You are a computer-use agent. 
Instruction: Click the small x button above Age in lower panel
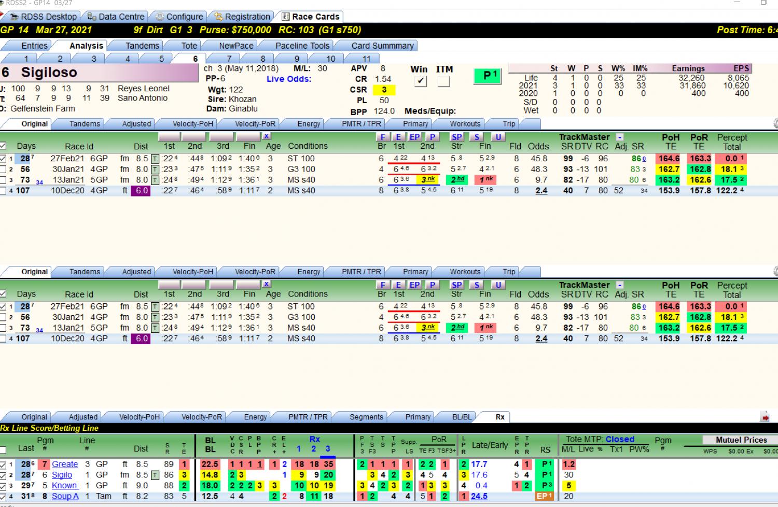click(x=266, y=284)
